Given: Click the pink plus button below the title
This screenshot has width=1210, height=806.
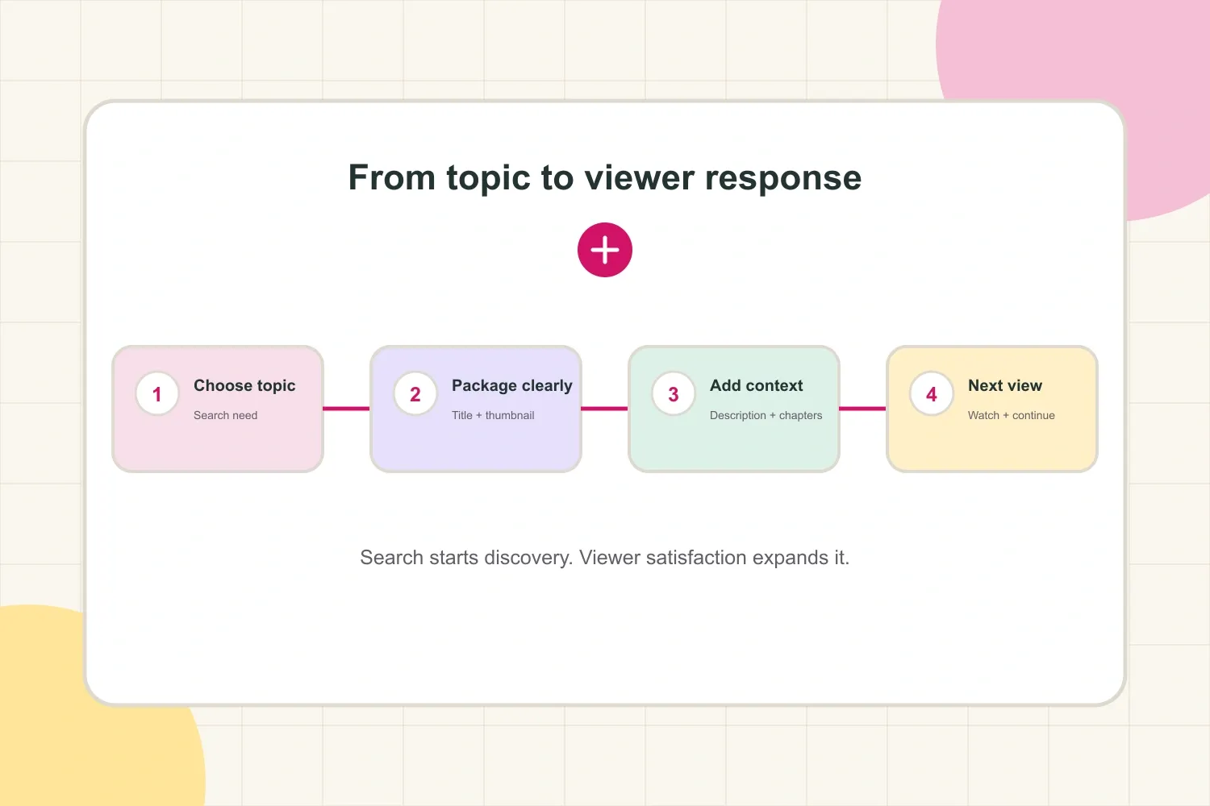Looking at the screenshot, I should click(x=605, y=250).
